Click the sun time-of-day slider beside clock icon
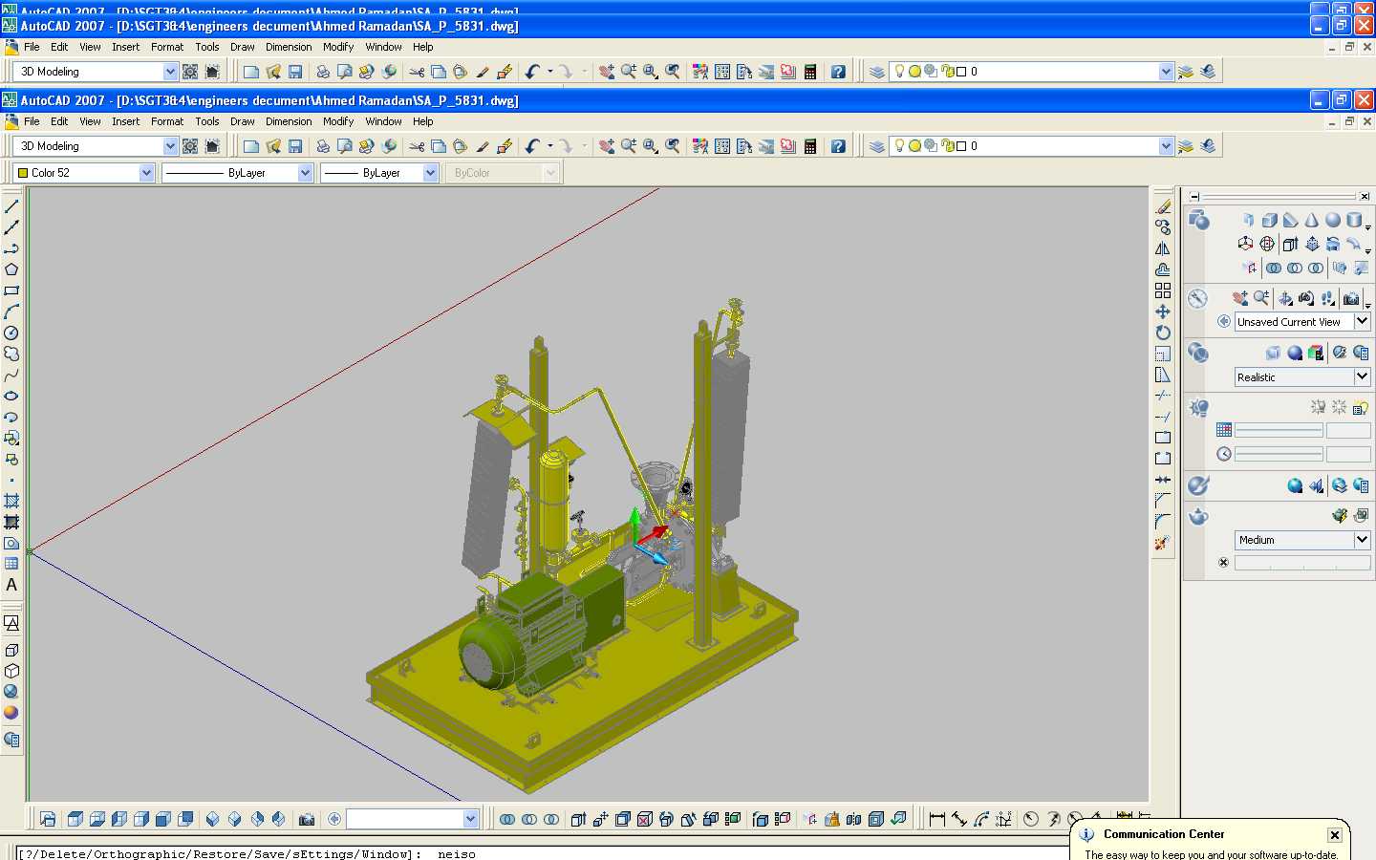Viewport: 1376px width, 860px height. click(x=1279, y=454)
